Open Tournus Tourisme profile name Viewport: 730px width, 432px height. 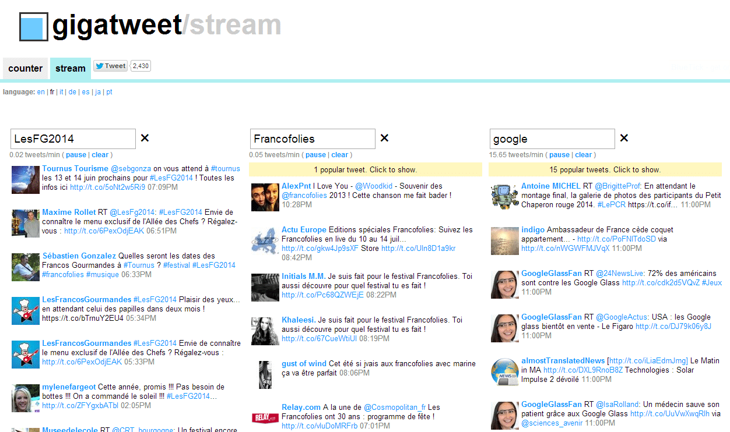click(75, 169)
